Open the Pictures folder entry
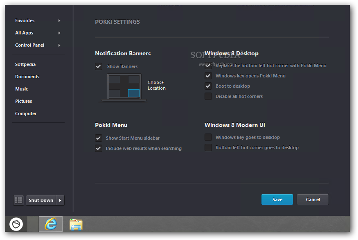Image resolution: width=358 pixels, height=240 pixels. [x=23, y=101]
